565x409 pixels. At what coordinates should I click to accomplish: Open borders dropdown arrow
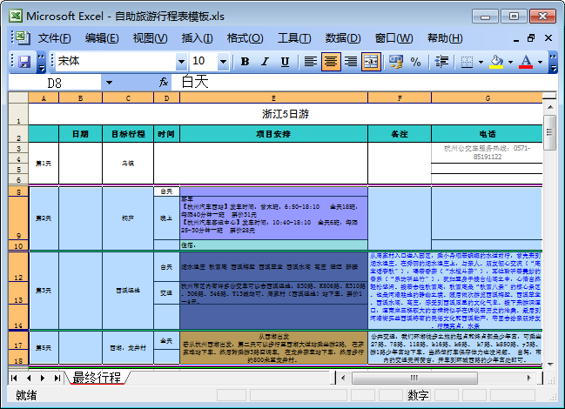pyautogui.click(x=481, y=62)
